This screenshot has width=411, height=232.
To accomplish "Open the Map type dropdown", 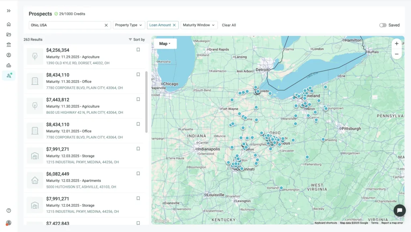I will click(165, 43).
